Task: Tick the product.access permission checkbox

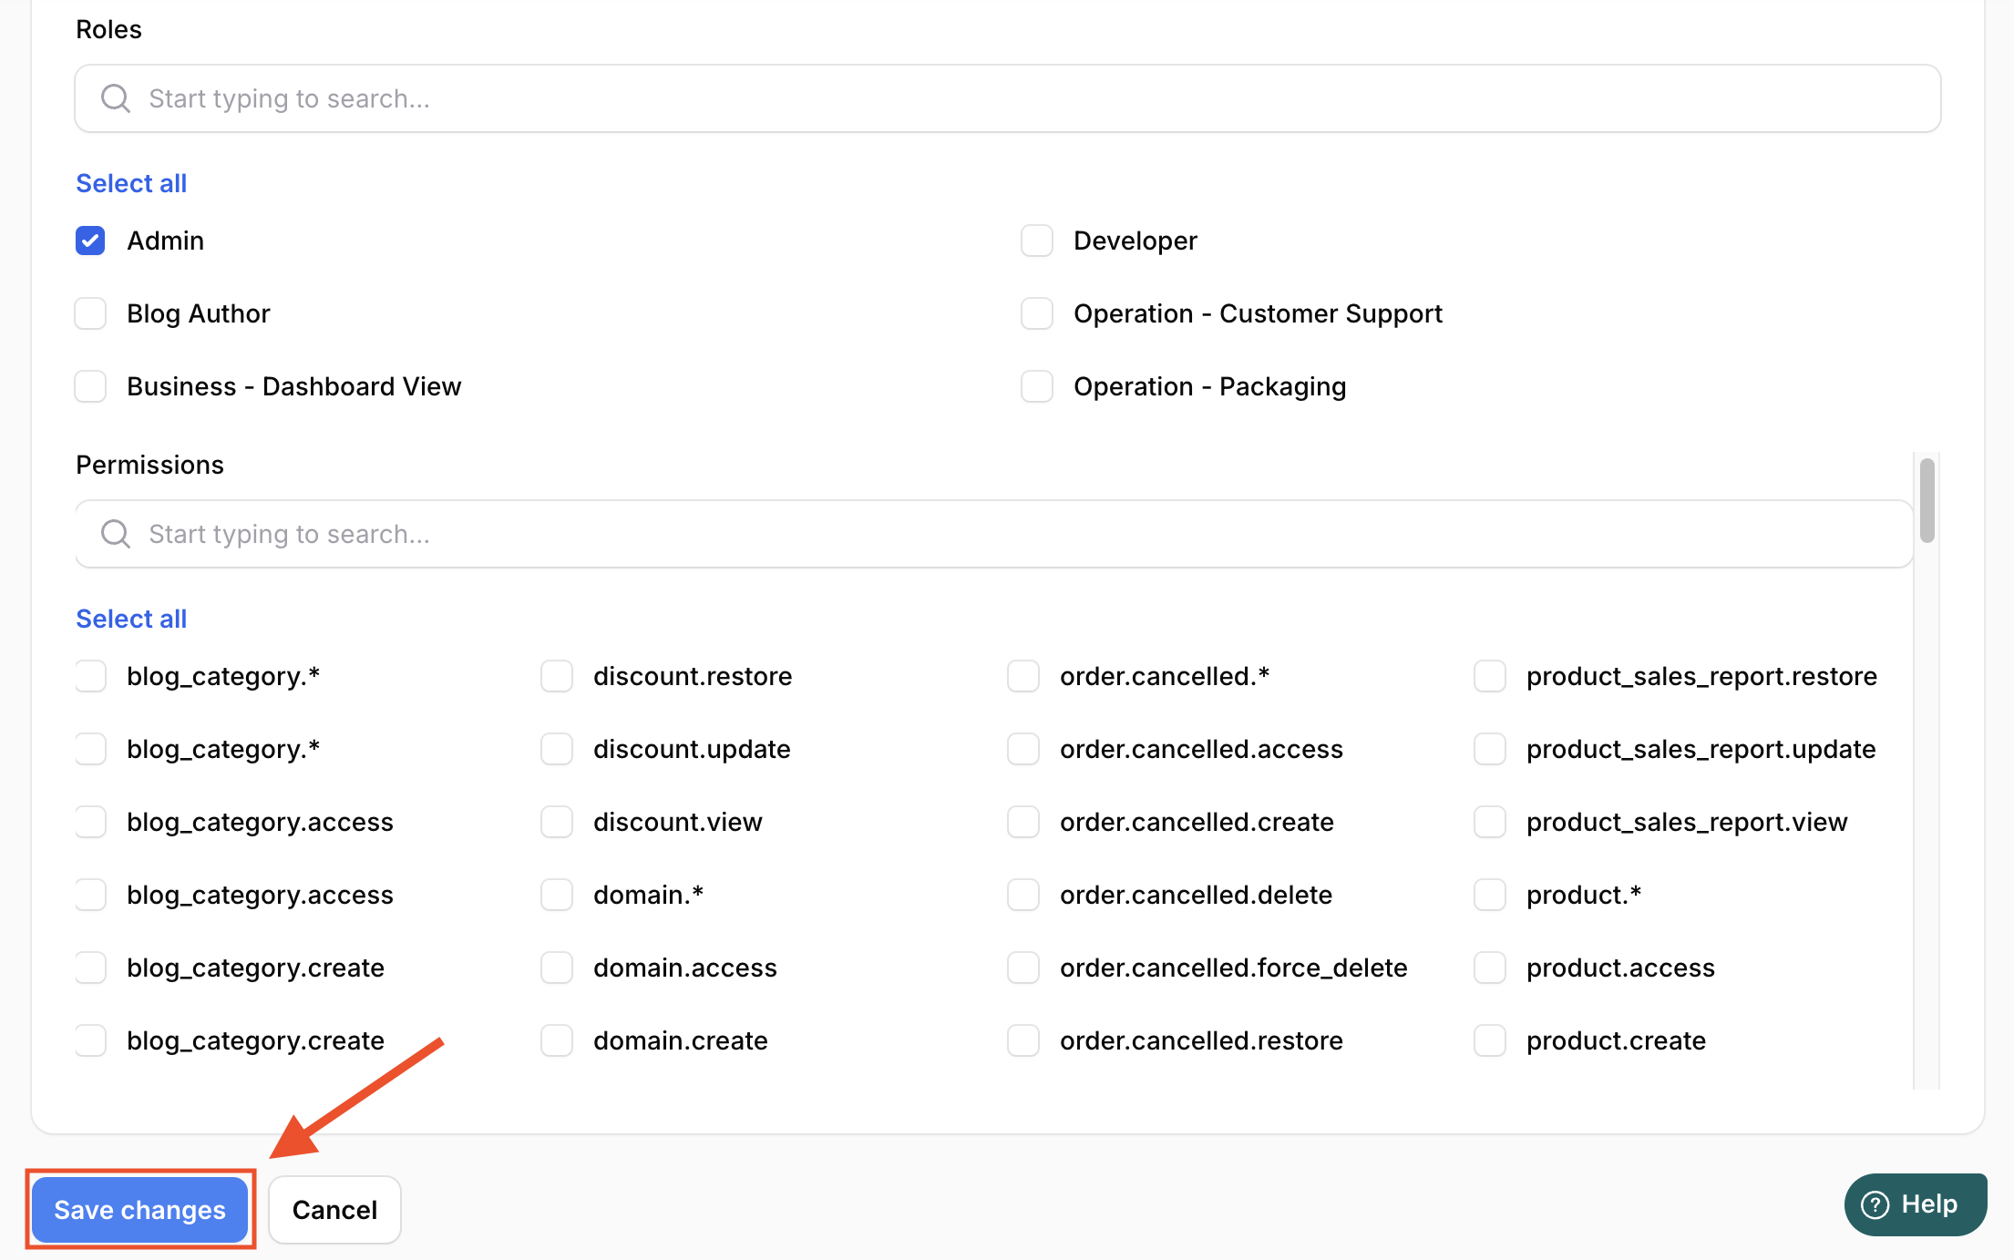Action: [1490, 968]
